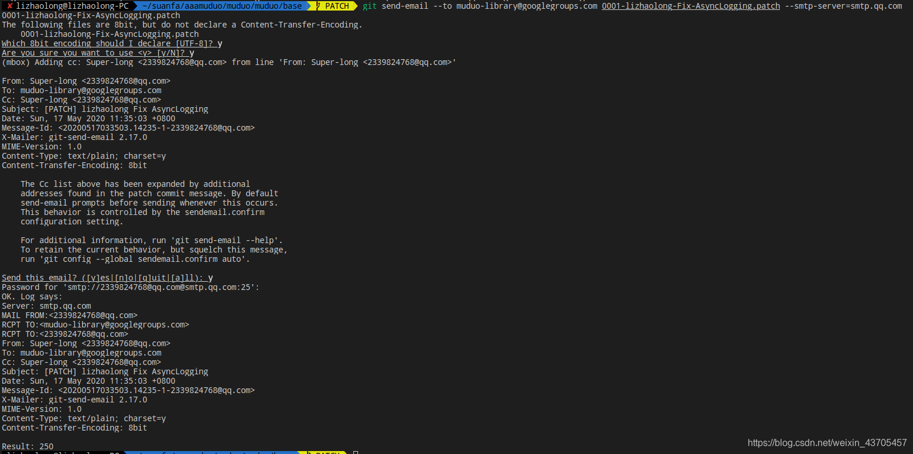913x454 pixels.
Task: Click 'addresses found in the patch commit message' line
Action: click(x=149, y=193)
